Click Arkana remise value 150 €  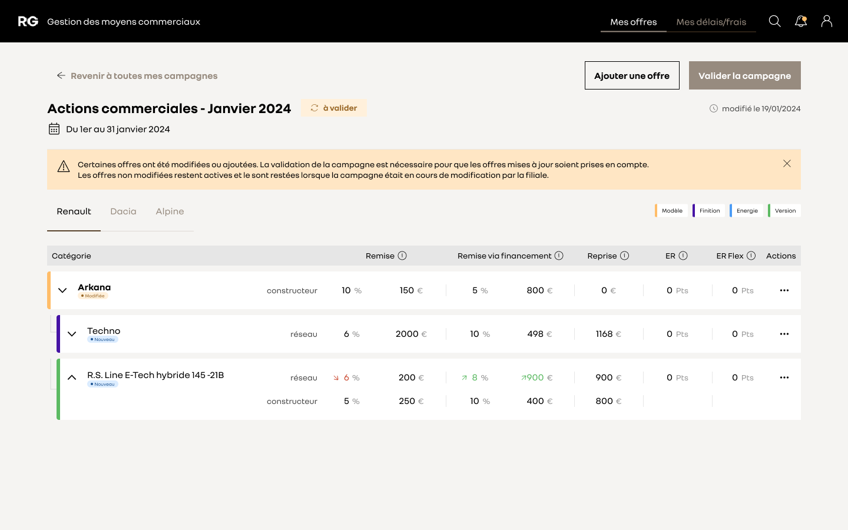coord(411,290)
